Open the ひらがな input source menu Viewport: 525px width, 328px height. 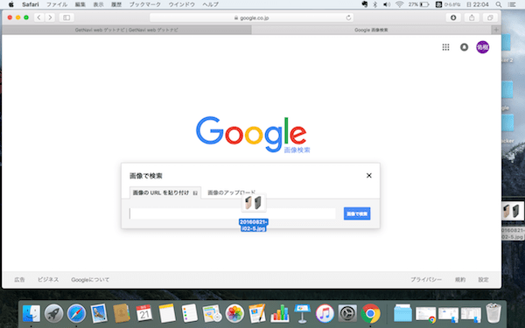[448, 4]
